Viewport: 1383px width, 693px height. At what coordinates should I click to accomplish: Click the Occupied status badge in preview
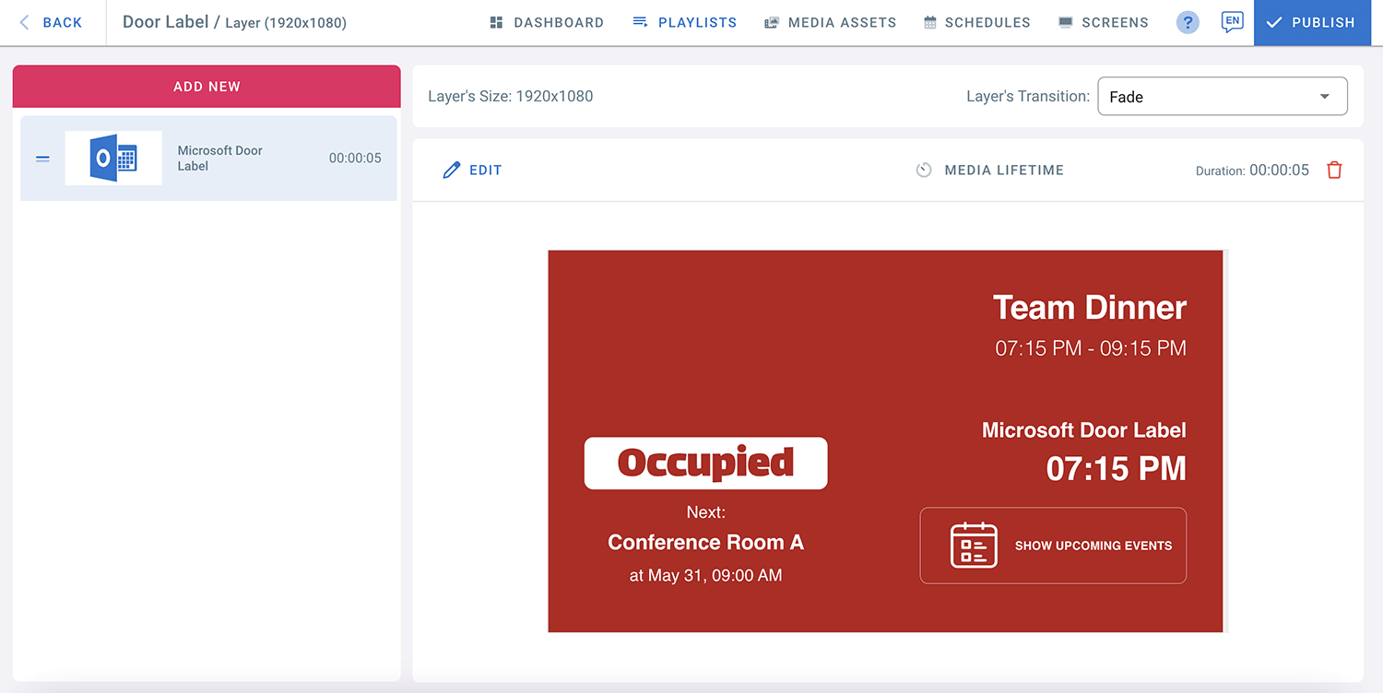tap(705, 463)
